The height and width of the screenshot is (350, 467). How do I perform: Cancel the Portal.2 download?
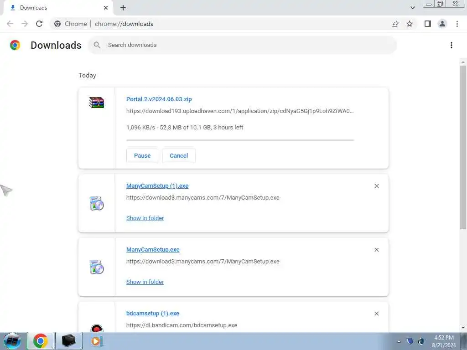pyautogui.click(x=179, y=156)
